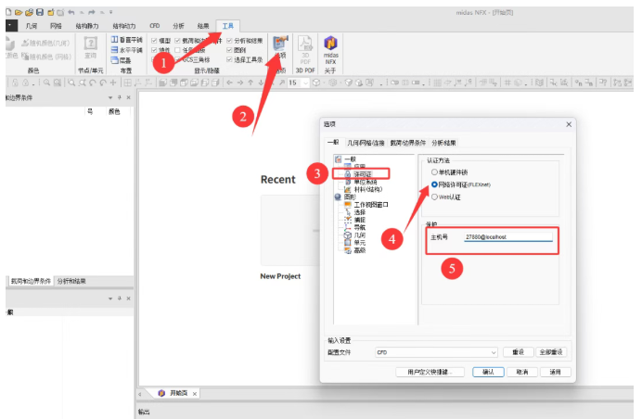Screen dimensions: 642x419
Task: Toggle the 分析和结果 checkbox
Action: click(x=229, y=41)
